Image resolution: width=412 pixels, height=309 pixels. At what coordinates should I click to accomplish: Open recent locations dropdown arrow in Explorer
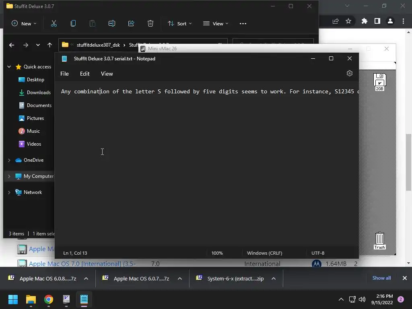pos(38,45)
